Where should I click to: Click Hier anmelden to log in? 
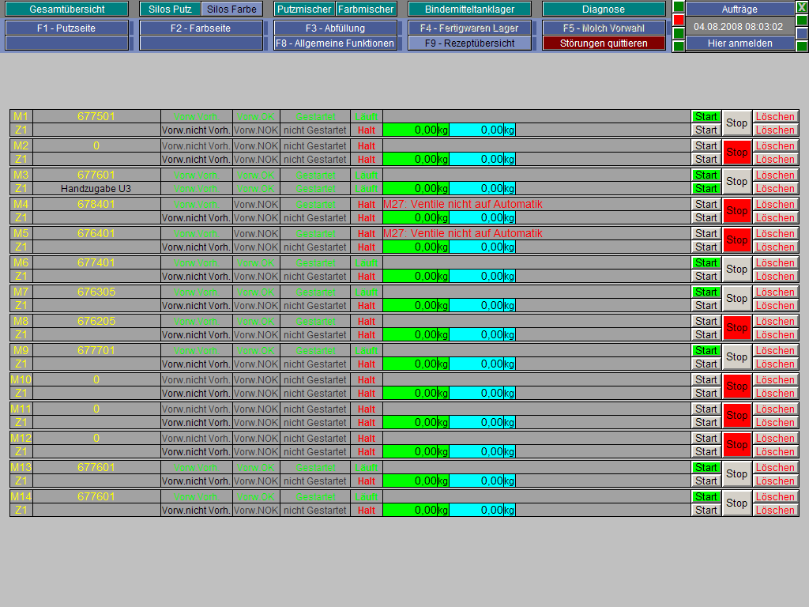[x=739, y=43]
